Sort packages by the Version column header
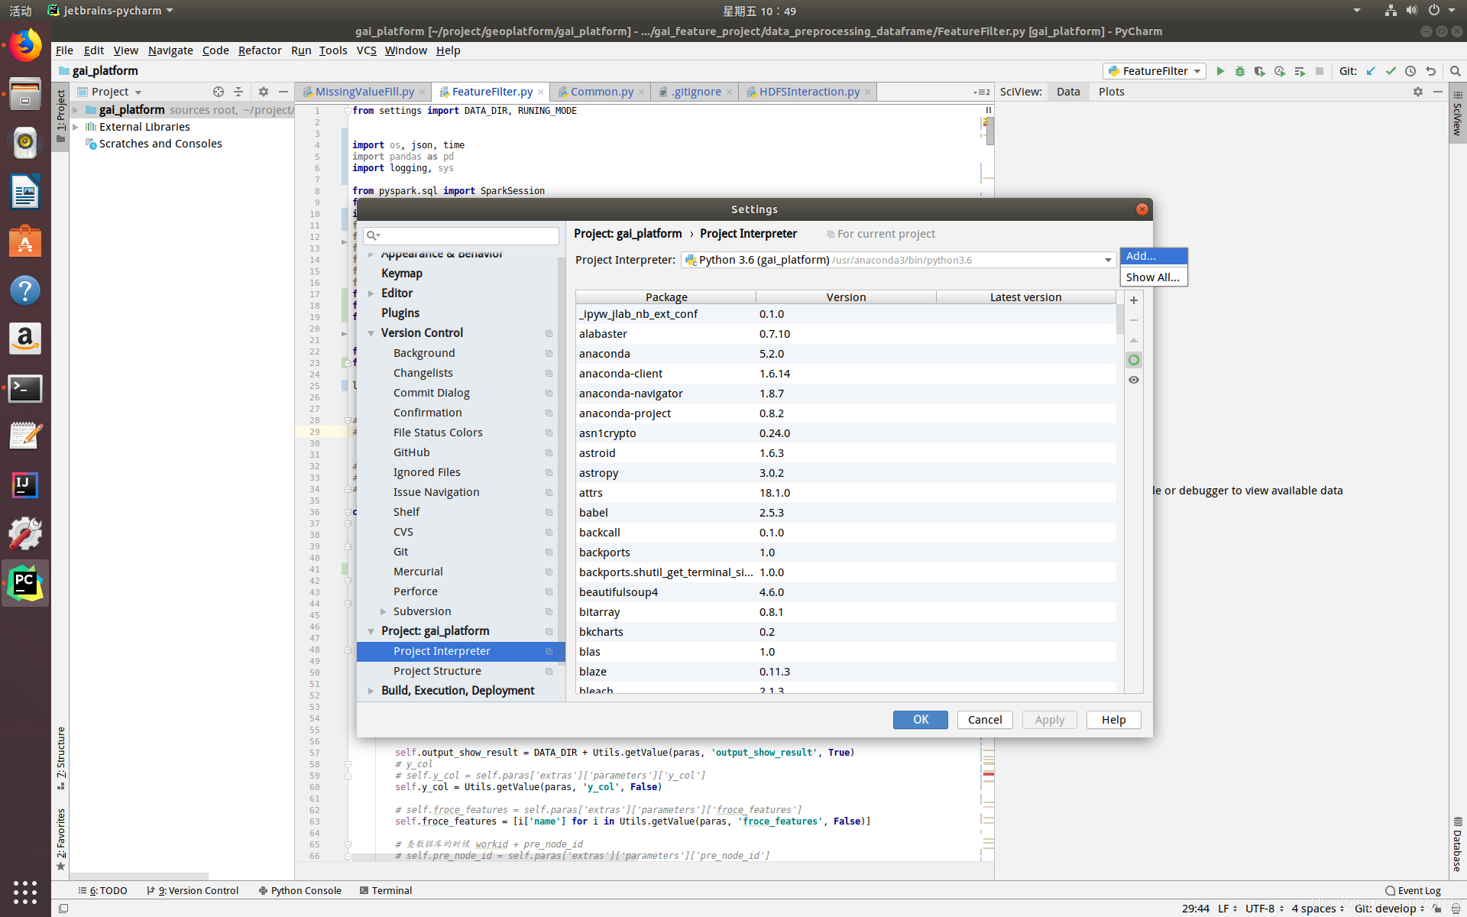The image size is (1467, 917). 846,297
